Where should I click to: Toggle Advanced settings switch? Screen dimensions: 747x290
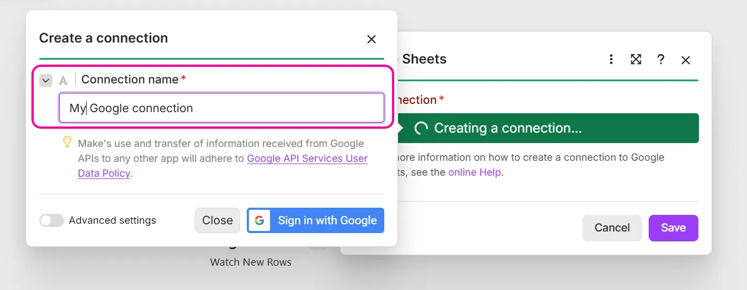click(51, 220)
